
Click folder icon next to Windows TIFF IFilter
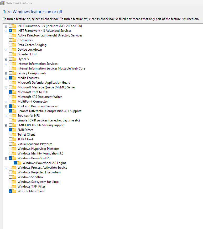(x=14, y=187)
